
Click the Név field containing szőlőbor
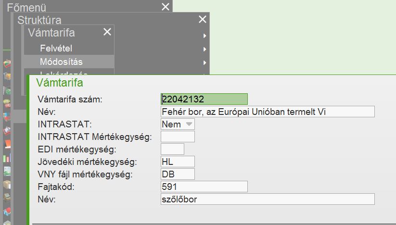[267, 199]
